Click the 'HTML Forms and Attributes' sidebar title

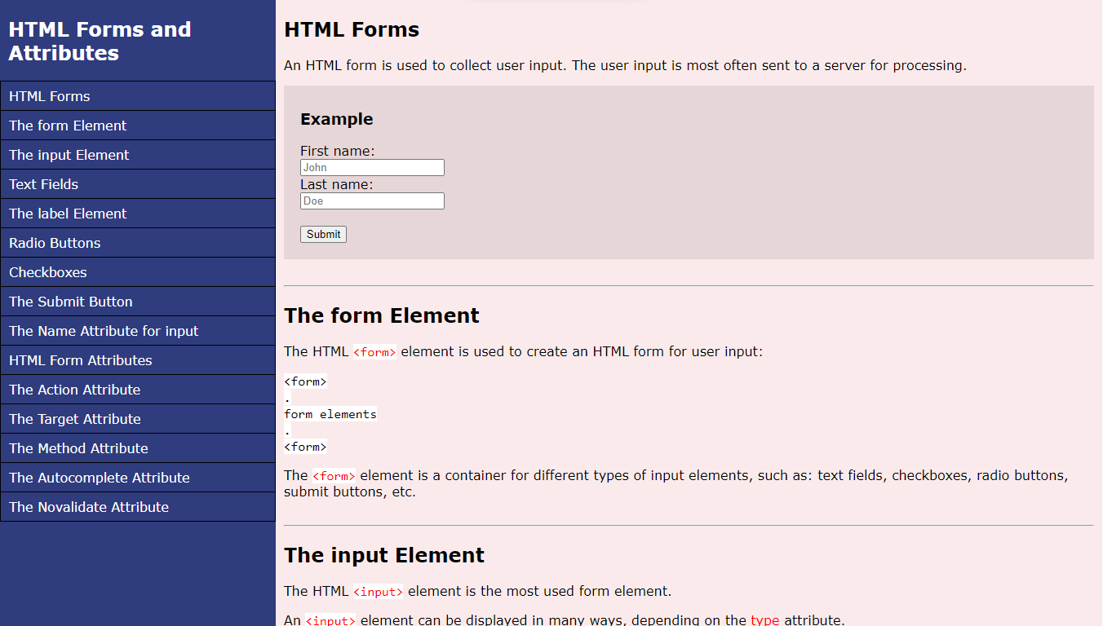(100, 41)
